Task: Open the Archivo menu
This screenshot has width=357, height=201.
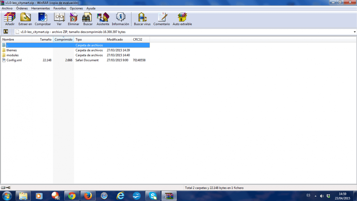Action: (7, 8)
